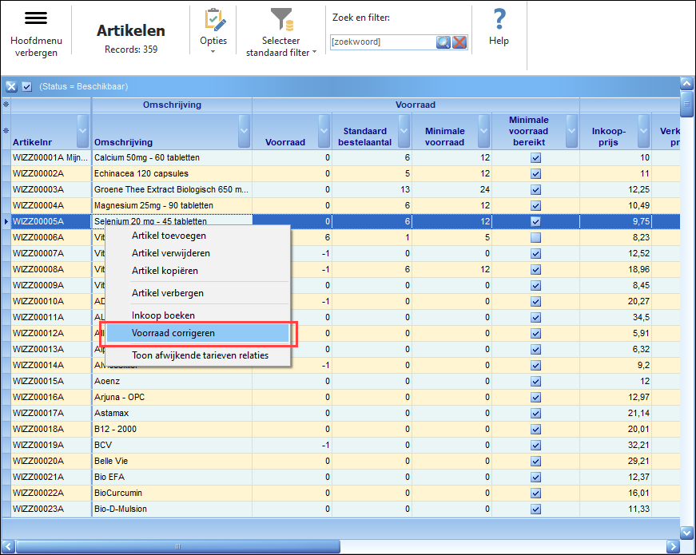Image resolution: width=696 pixels, height=555 pixels.
Task: Click the horizontal scrollbar thumb
Action: pos(177,546)
